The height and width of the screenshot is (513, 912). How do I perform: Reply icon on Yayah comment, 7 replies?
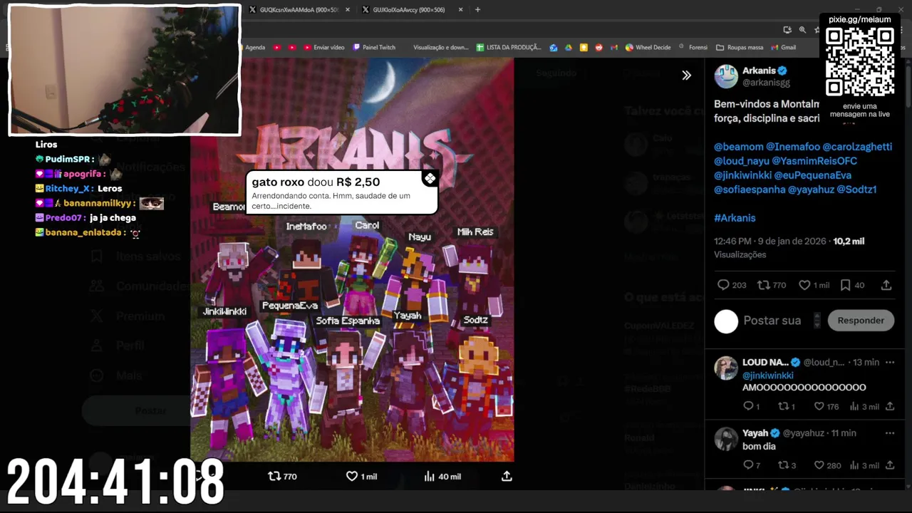748,465
